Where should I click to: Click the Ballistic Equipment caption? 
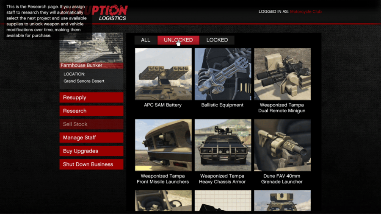pos(222,105)
